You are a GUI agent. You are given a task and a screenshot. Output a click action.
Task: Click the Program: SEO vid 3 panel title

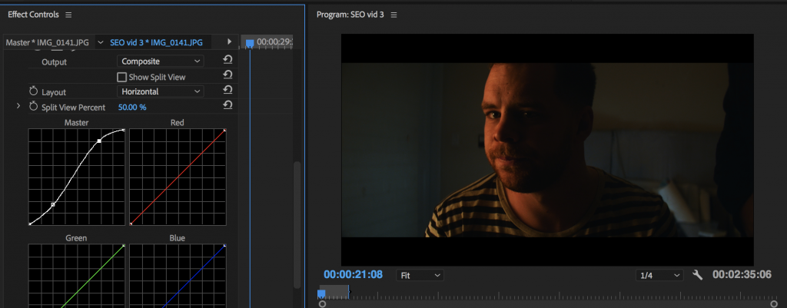[x=350, y=15]
